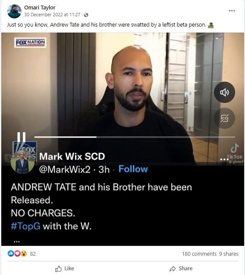Open Omari Taylor's profile name link

(40, 8)
